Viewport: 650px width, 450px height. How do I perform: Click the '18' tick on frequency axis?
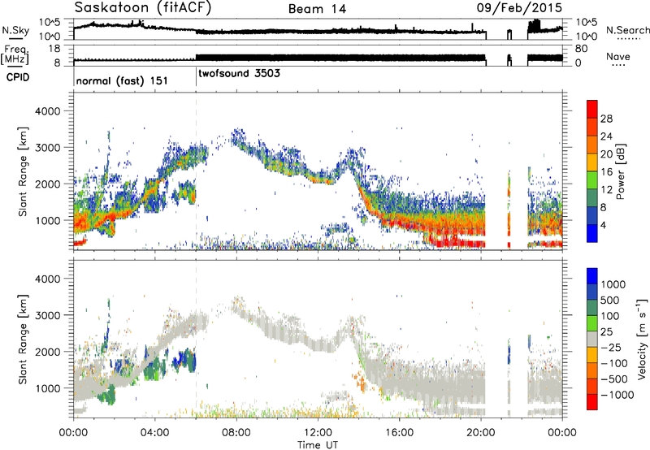[54, 49]
